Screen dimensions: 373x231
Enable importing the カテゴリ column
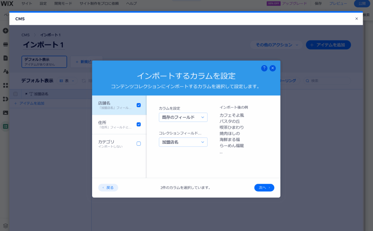click(138, 144)
